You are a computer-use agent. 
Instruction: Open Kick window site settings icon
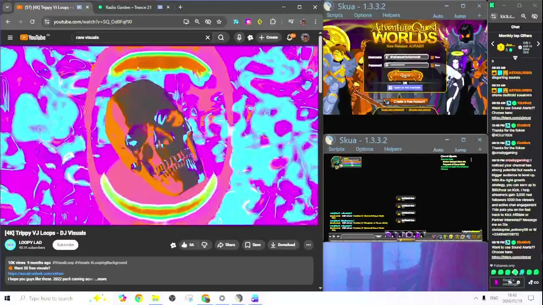pyautogui.click(x=493, y=17)
